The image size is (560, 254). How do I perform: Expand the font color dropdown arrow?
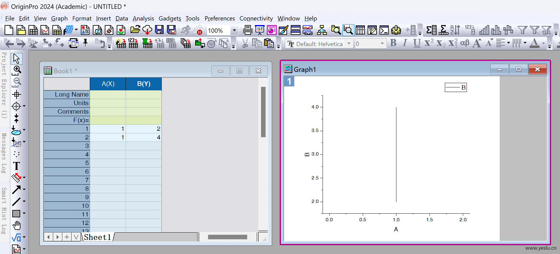(544, 43)
